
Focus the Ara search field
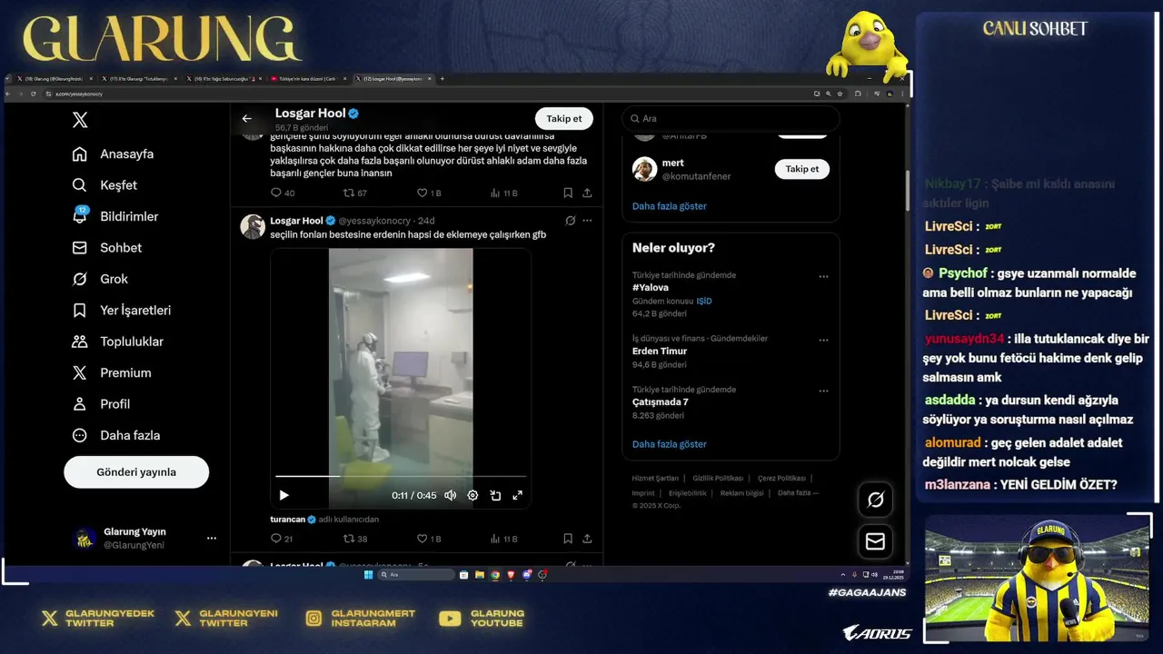tap(731, 119)
